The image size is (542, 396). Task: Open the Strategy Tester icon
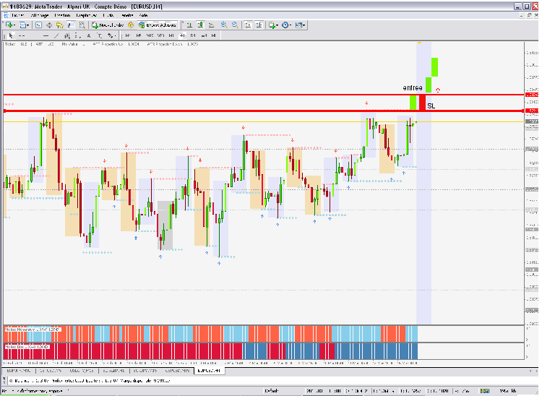[x=82, y=25]
